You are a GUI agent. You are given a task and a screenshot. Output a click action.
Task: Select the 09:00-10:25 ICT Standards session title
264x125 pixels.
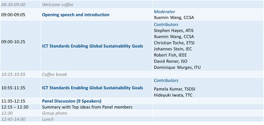click(92, 46)
